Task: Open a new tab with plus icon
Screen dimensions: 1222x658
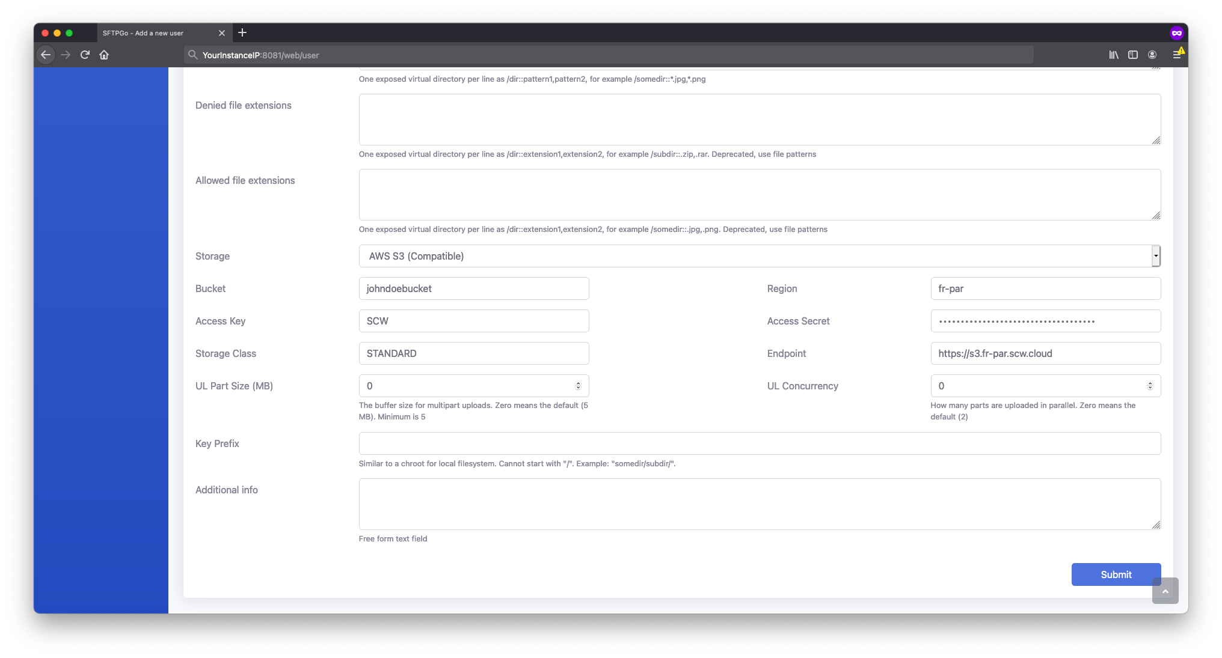Action: [x=242, y=32]
